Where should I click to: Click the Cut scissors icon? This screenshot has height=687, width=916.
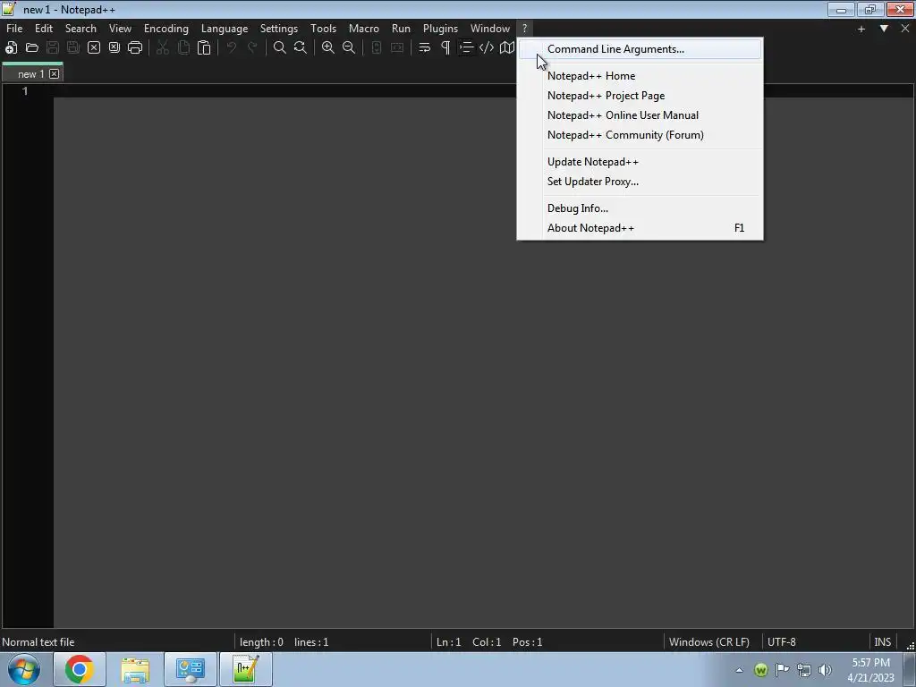point(163,48)
